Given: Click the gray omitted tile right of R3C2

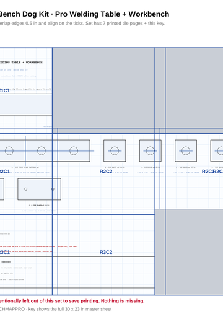Looking at the screenshot, I should (x=189, y=252).
